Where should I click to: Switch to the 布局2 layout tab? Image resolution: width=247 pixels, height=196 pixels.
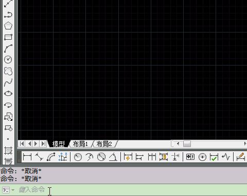pos(104,144)
